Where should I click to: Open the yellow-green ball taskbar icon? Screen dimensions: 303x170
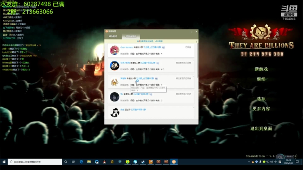click(x=128, y=162)
